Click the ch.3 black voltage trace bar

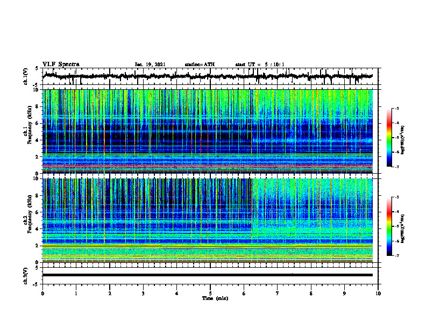(208, 275)
